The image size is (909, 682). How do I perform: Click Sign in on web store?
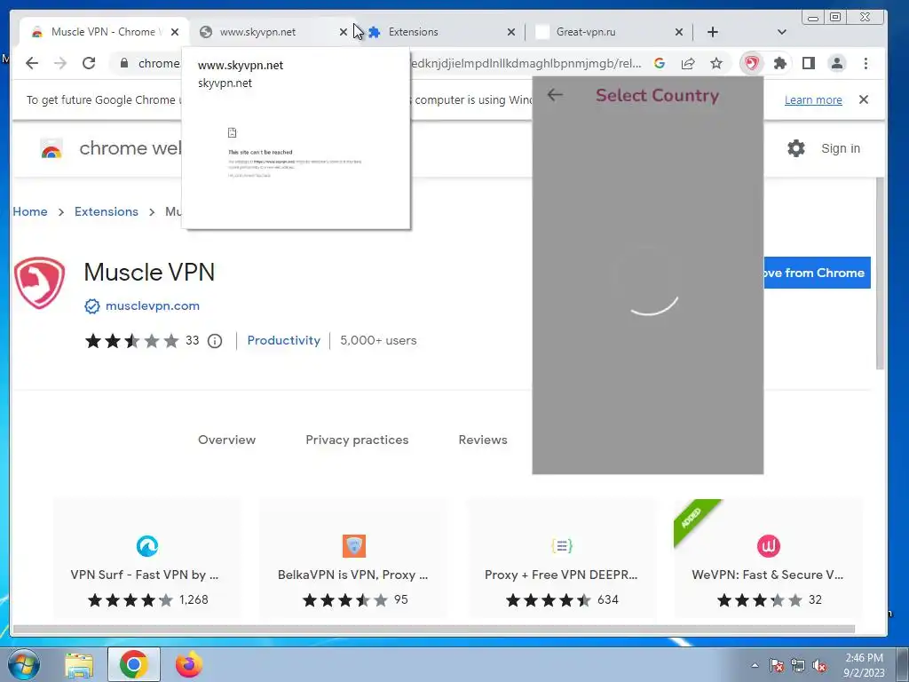tap(841, 148)
